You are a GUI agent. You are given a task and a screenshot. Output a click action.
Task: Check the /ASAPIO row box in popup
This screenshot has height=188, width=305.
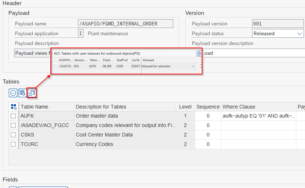pos(56,66)
